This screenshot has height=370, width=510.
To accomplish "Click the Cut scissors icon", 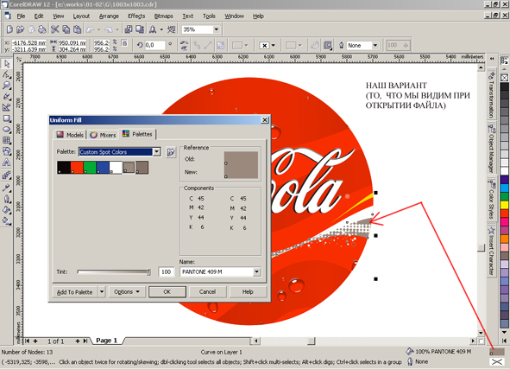I will click(x=55, y=29).
